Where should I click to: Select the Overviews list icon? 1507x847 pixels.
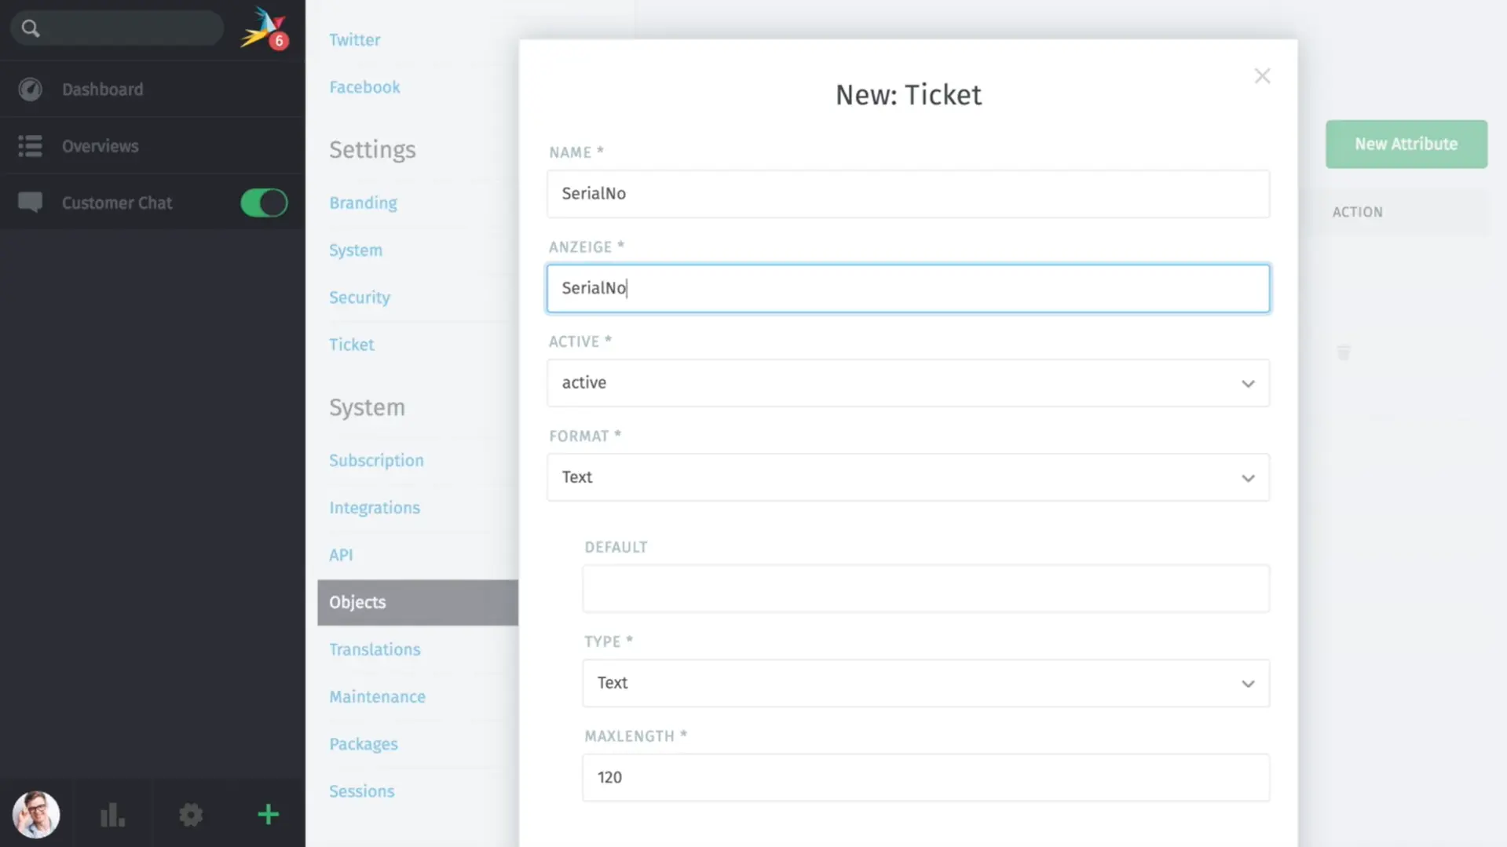pyautogui.click(x=29, y=145)
